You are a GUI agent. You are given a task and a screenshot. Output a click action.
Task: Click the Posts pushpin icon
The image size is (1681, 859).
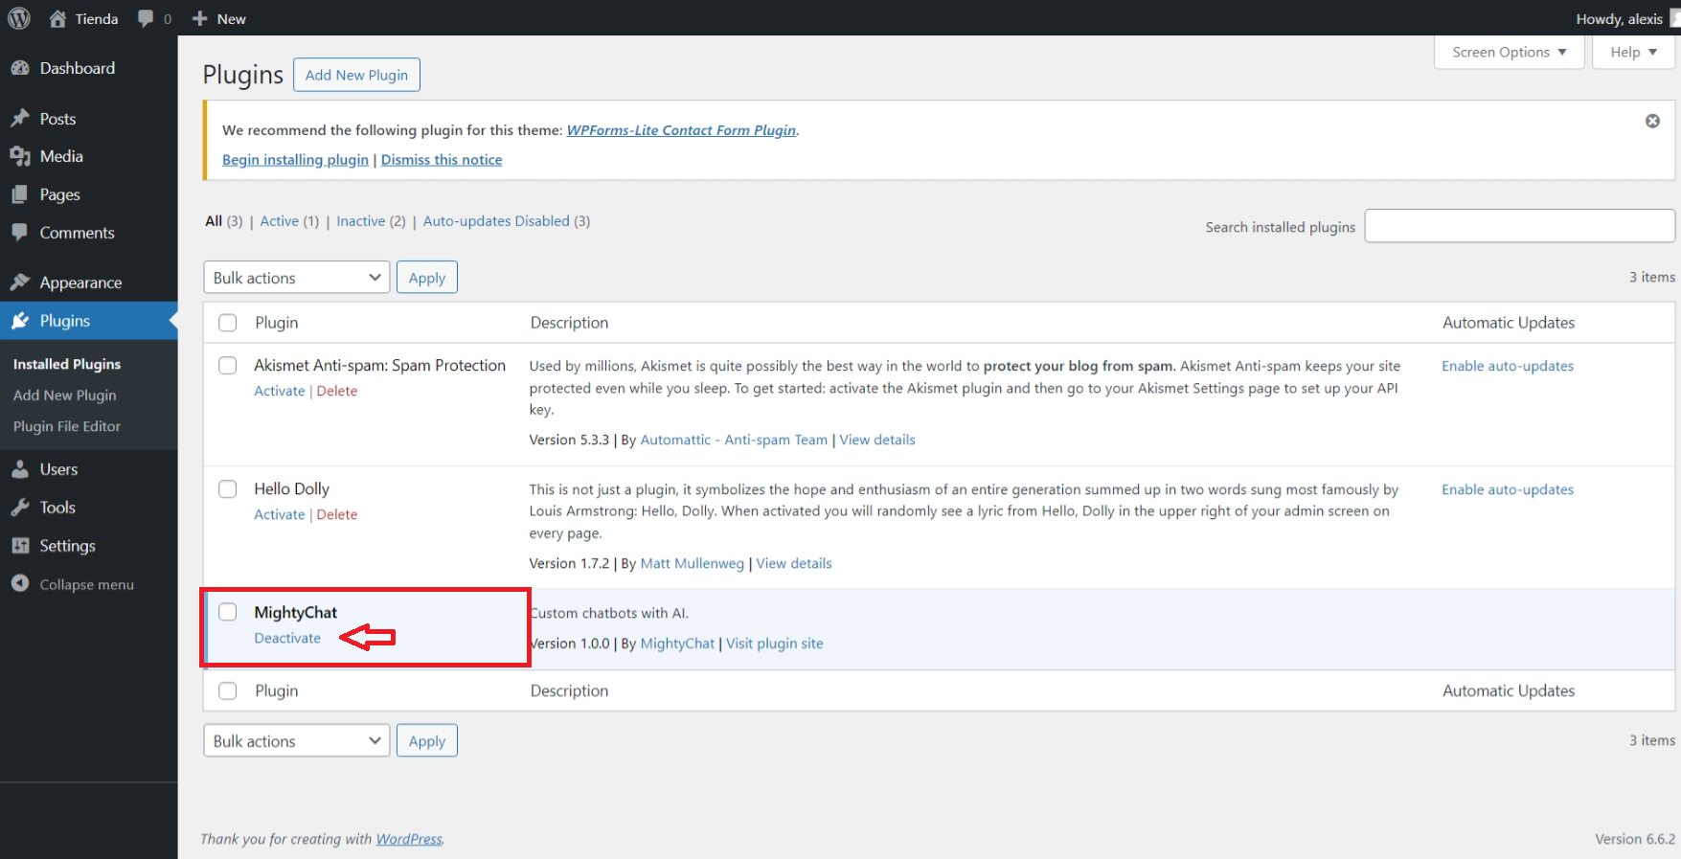pyautogui.click(x=20, y=119)
